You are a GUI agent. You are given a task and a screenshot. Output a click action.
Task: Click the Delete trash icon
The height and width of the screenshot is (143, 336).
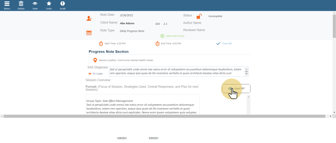point(21,3)
